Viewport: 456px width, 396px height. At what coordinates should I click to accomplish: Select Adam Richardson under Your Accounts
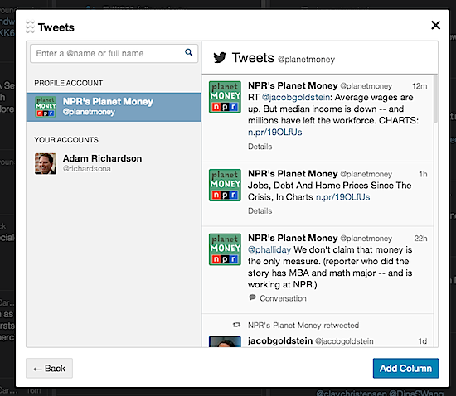pyautogui.click(x=114, y=163)
